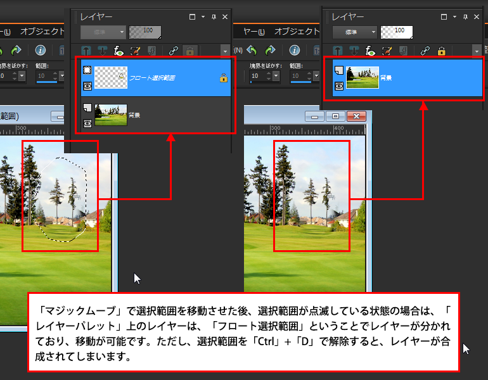Click the gold lock icon on the フロート選択範囲 layer row
488x380 pixels.
pos(224,78)
